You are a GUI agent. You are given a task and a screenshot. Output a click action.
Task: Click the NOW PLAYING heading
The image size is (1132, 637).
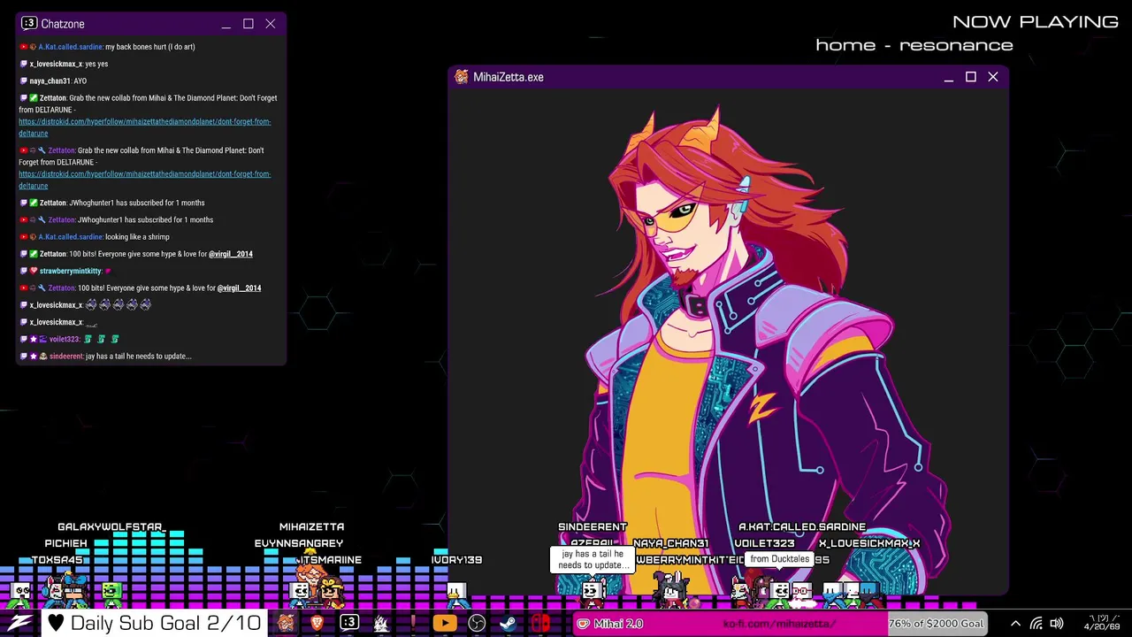1036,22
